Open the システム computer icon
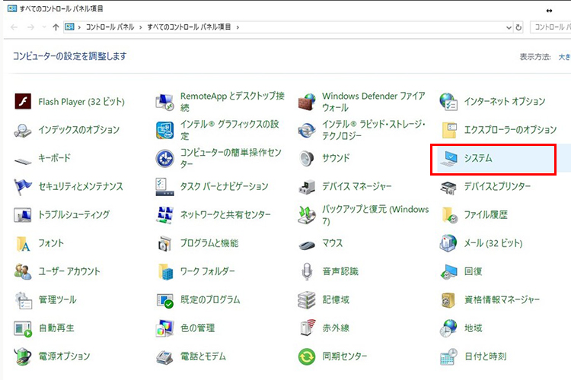Viewport: 571px width, 380px height. pyautogui.click(x=448, y=159)
